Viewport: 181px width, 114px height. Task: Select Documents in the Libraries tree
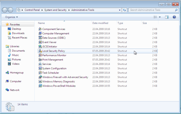coord(18,51)
